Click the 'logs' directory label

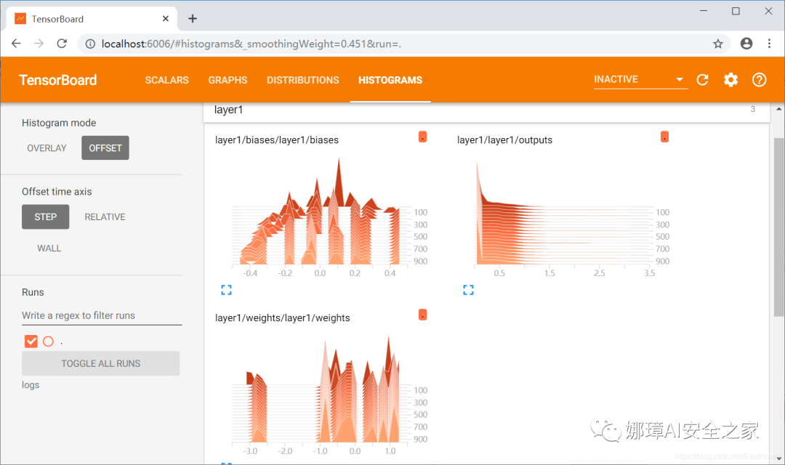point(31,385)
